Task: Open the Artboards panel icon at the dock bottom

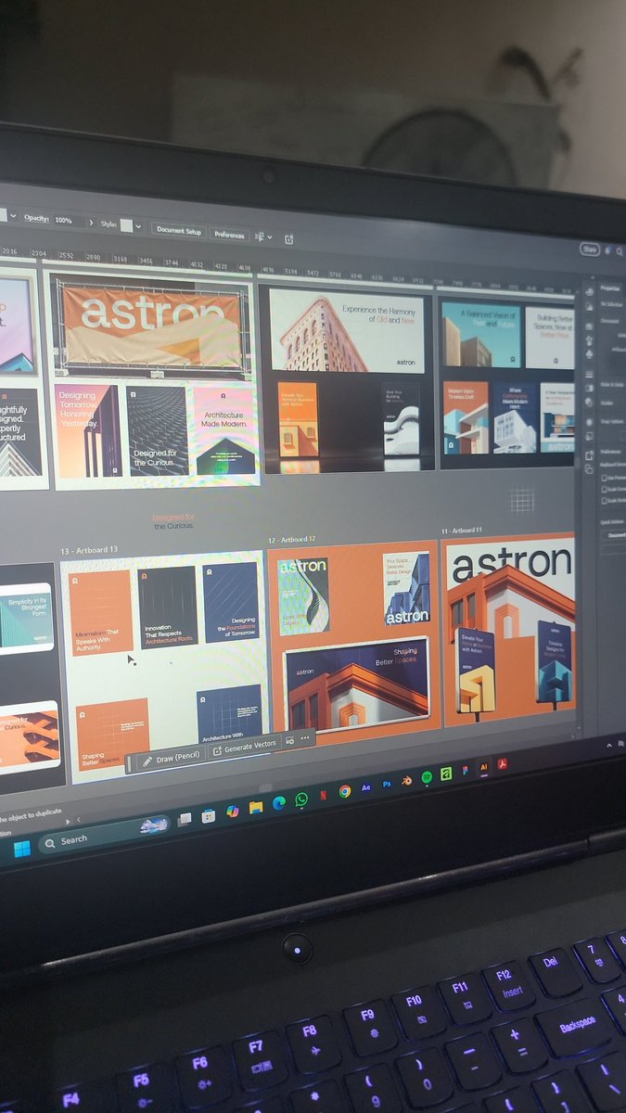Action: click(589, 469)
